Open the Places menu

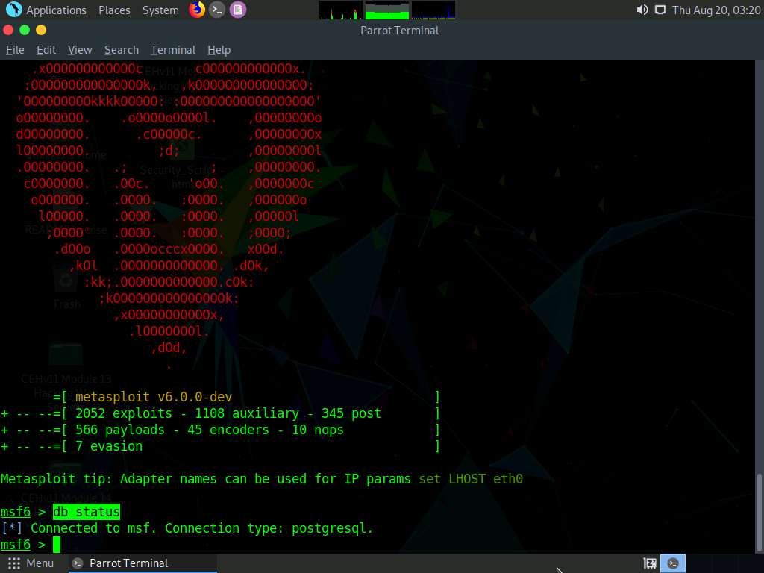pyautogui.click(x=114, y=10)
